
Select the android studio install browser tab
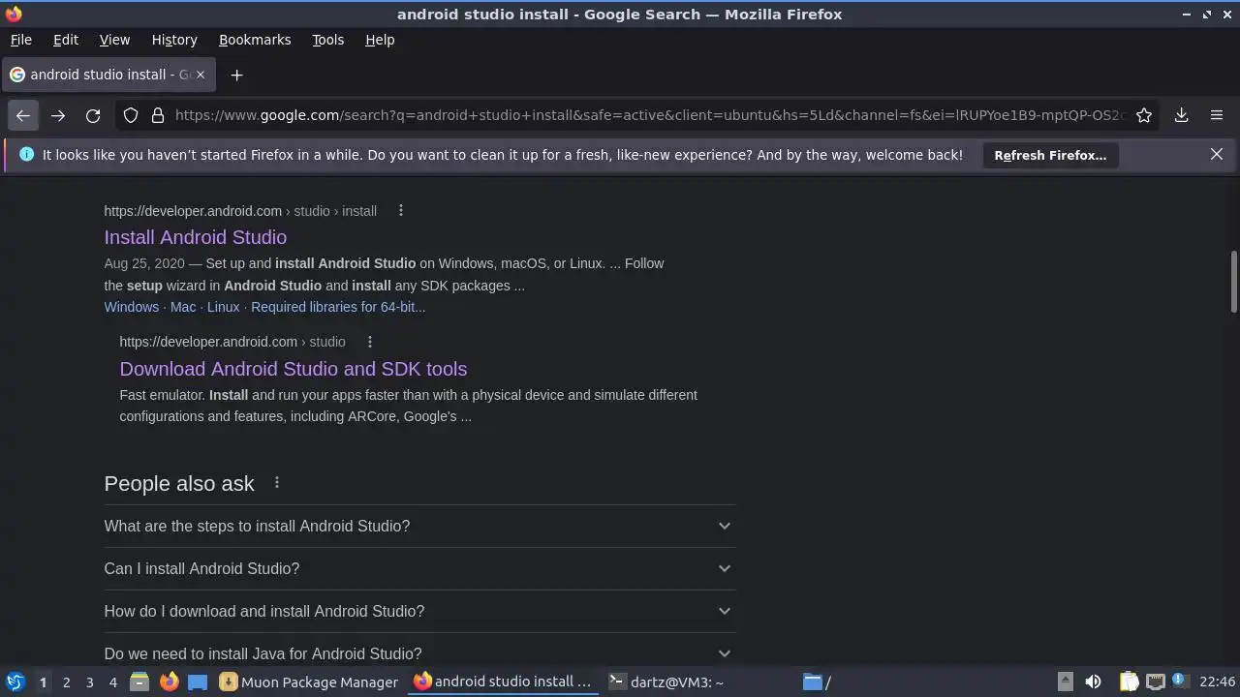[108, 75]
